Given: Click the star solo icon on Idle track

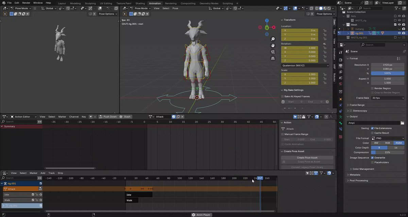Looking at the screenshot, I should click(x=41, y=195).
